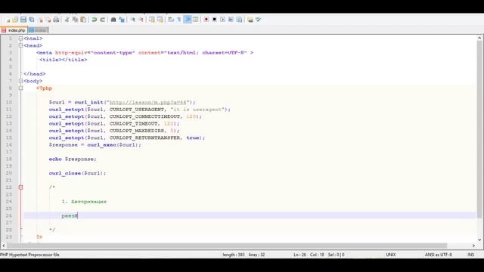Toggle synchronized vertical scrolling
Image resolution: width=484 pixels, height=272 pixels.
(152, 20)
